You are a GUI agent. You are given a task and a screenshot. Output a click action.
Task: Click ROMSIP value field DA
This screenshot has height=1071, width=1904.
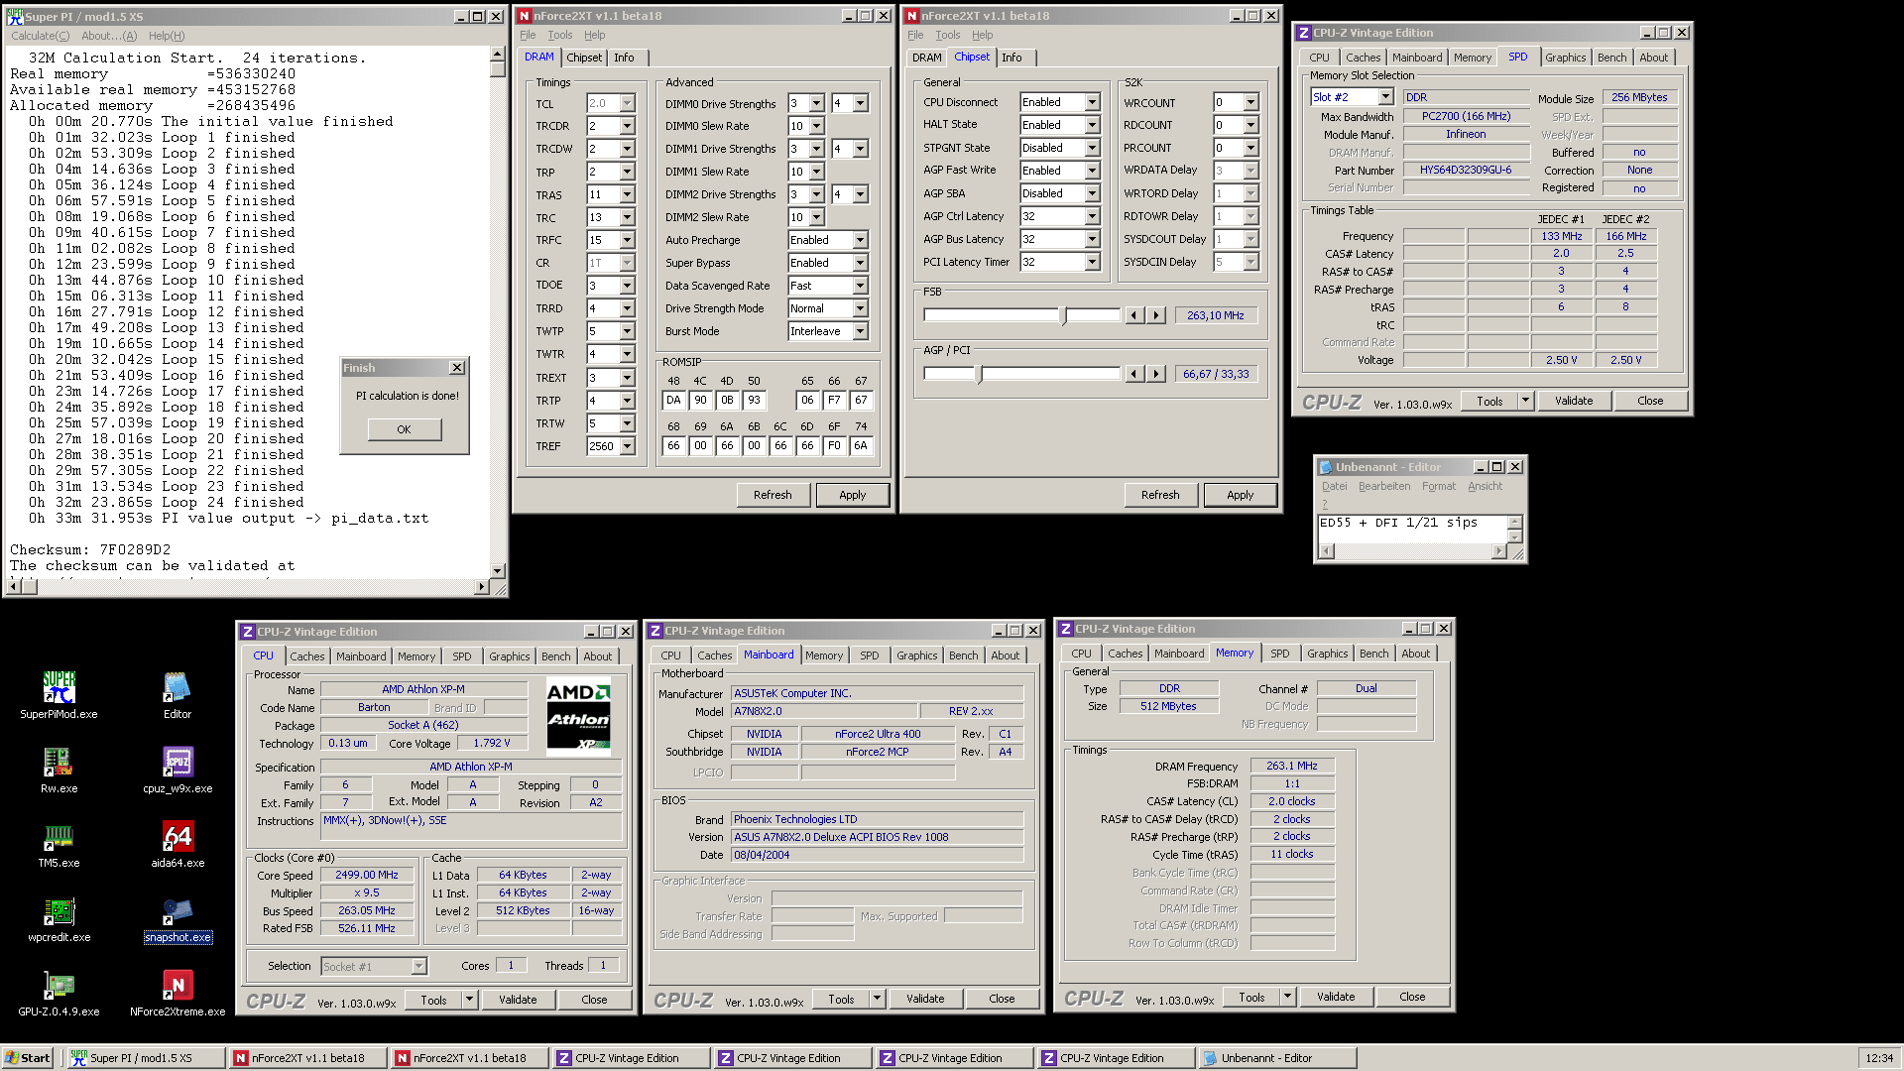(673, 400)
